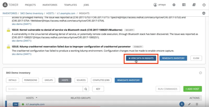Sort by the Hosts column arrow
This screenshot has height=107, width=209.
point(36,98)
